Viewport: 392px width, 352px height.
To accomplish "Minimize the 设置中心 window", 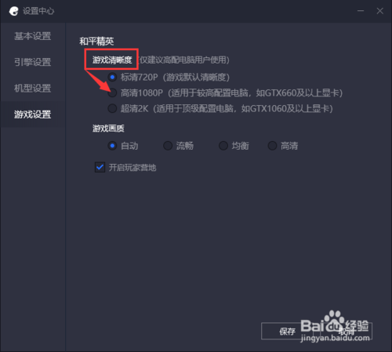I will (361, 11).
